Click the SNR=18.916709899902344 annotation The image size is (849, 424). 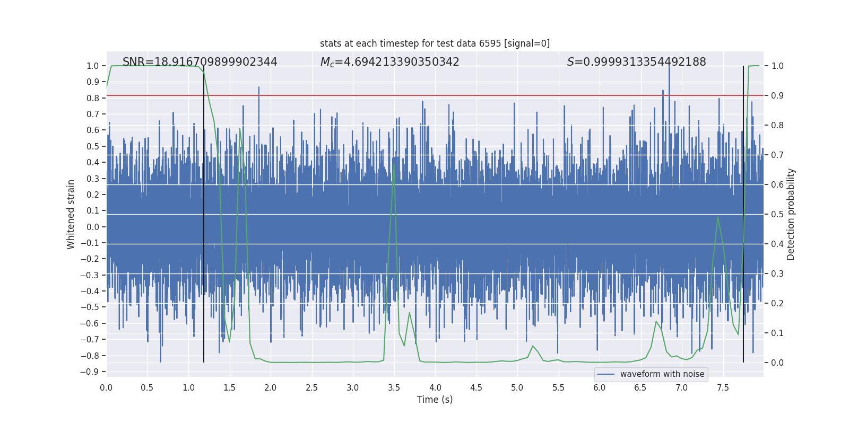200,62
